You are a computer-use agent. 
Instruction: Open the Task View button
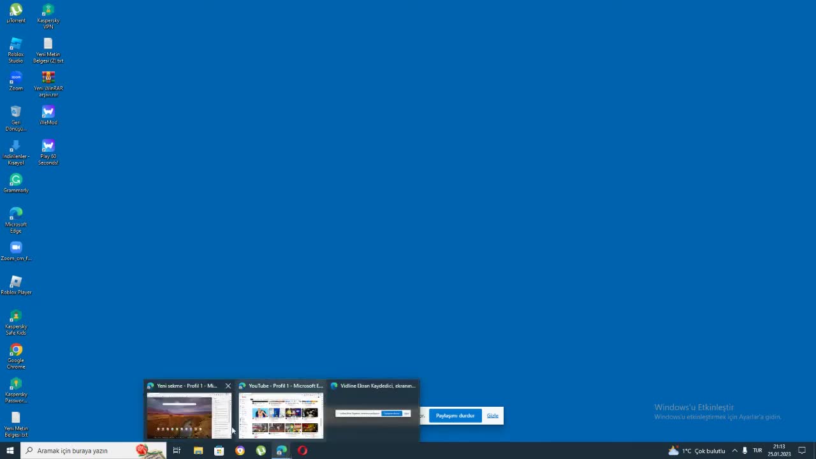click(x=177, y=451)
